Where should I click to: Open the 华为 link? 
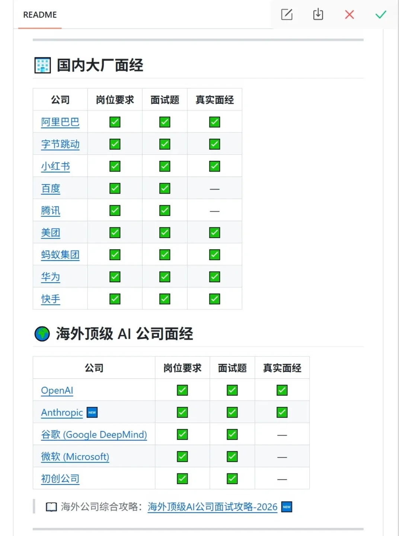51,277
